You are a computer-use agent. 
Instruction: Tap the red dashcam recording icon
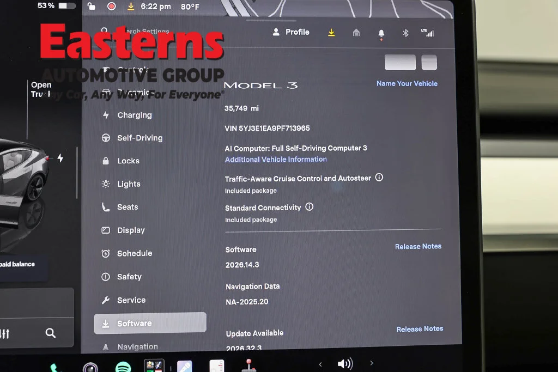[x=111, y=6]
